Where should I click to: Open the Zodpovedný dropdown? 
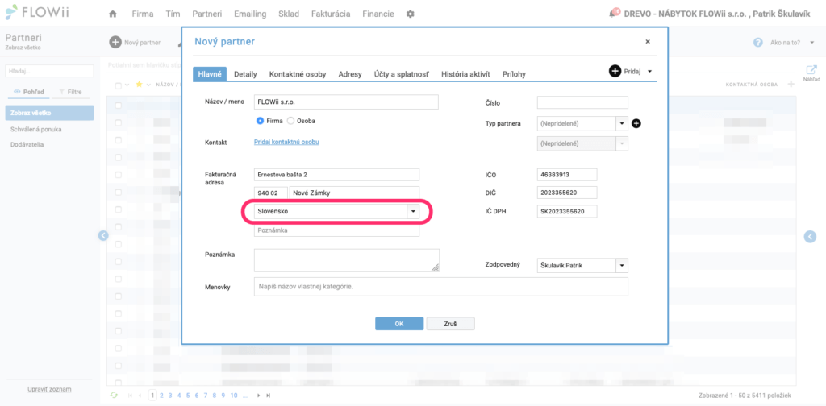[622, 266]
